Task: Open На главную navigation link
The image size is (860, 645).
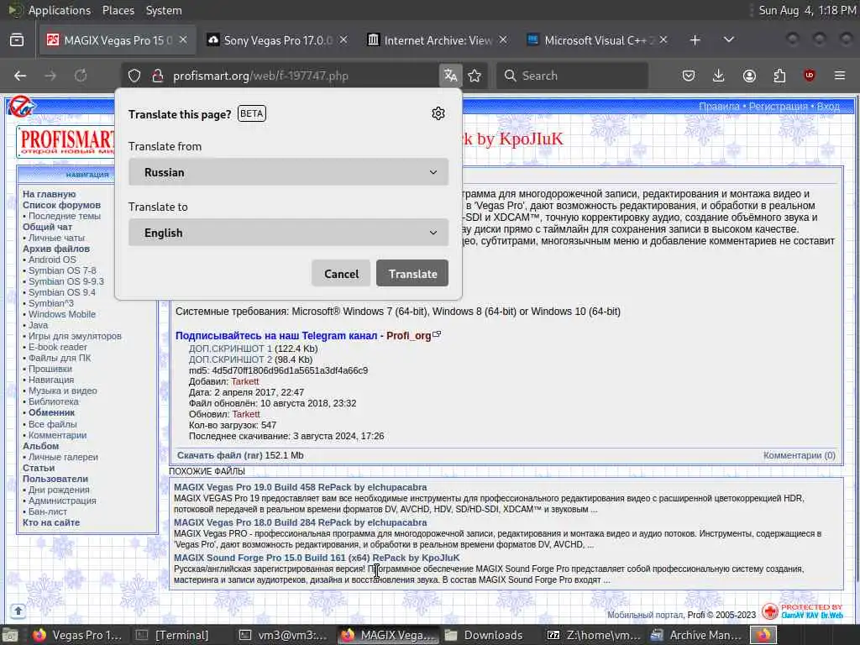Action: [x=50, y=194]
